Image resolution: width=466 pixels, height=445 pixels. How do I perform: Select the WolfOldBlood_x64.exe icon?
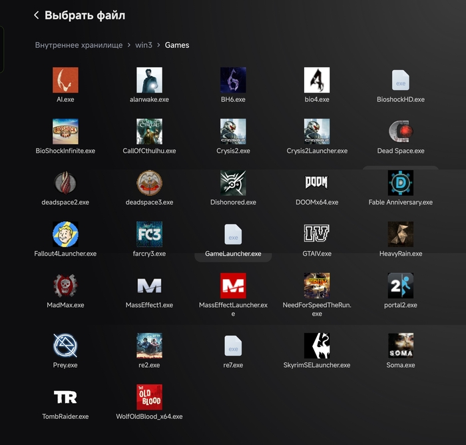point(149,397)
